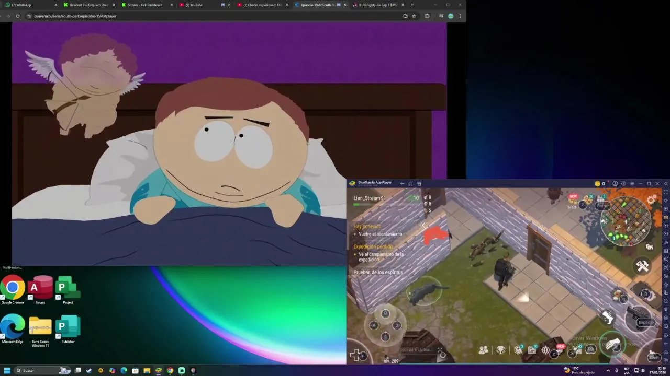Click the Chrome profile avatar

[451, 16]
